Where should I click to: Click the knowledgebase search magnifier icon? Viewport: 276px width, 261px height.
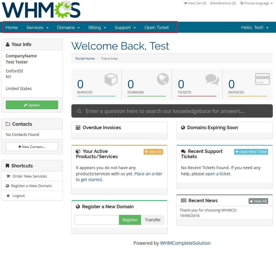coord(79,111)
